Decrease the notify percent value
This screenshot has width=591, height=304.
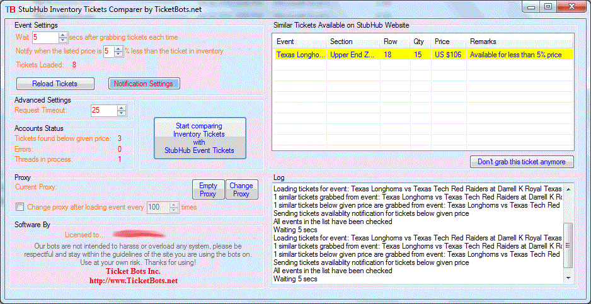118,54
